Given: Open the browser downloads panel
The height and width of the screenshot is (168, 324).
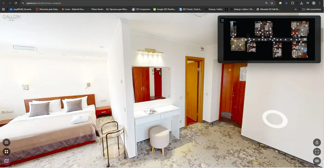Looking at the screenshot, I should coord(302,3).
